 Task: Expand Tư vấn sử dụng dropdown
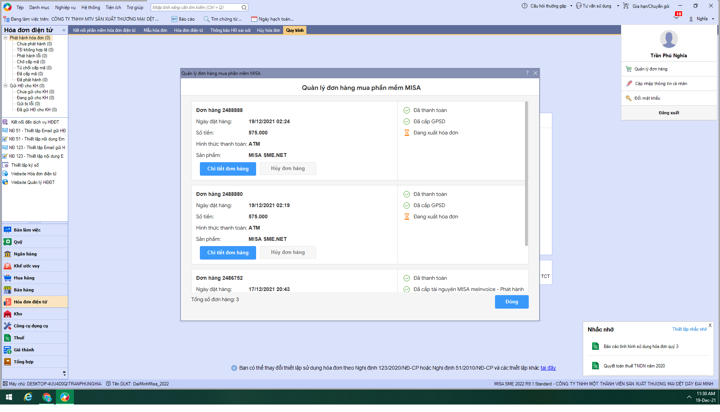coord(618,6)
